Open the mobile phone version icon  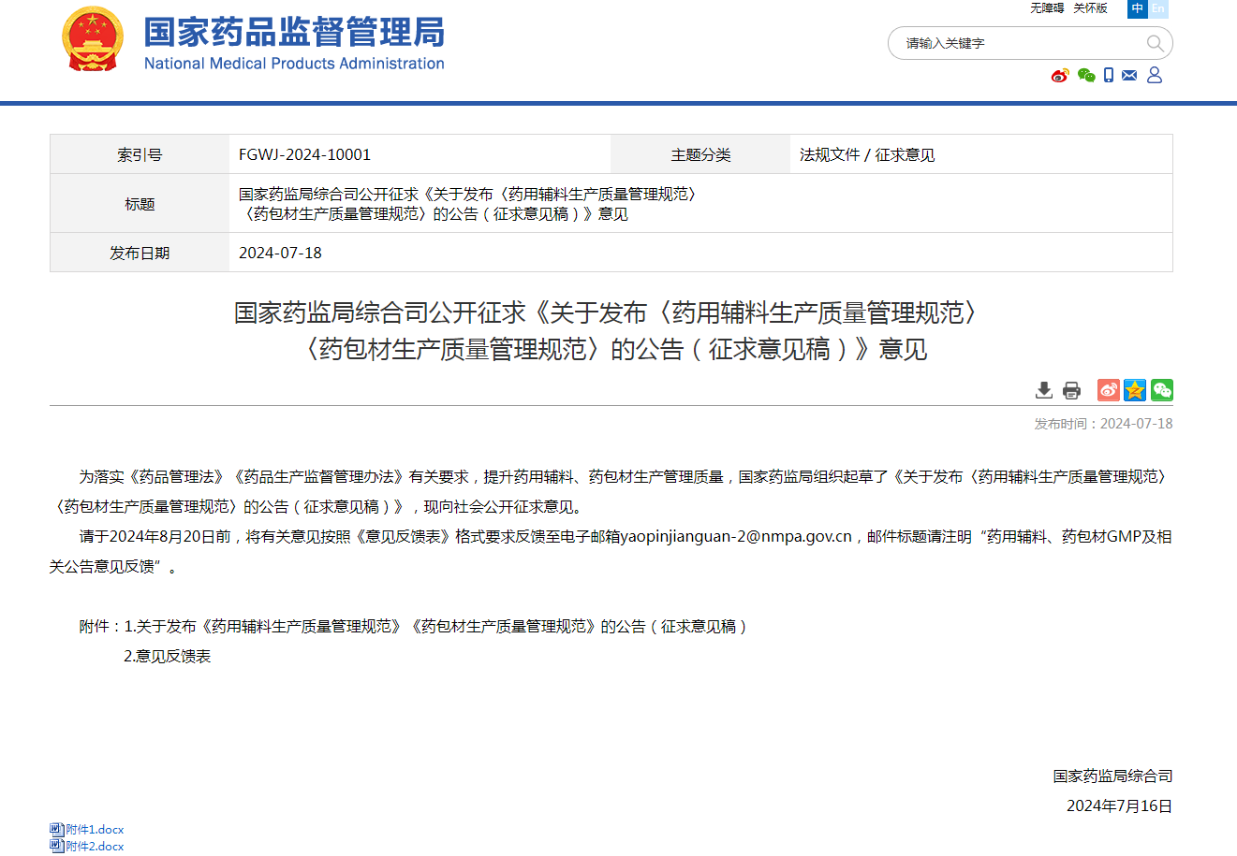click(x=1109, y=75)
